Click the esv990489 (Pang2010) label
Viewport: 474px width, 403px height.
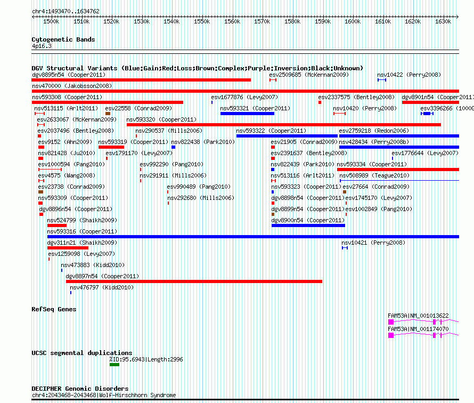coord(199,187)
